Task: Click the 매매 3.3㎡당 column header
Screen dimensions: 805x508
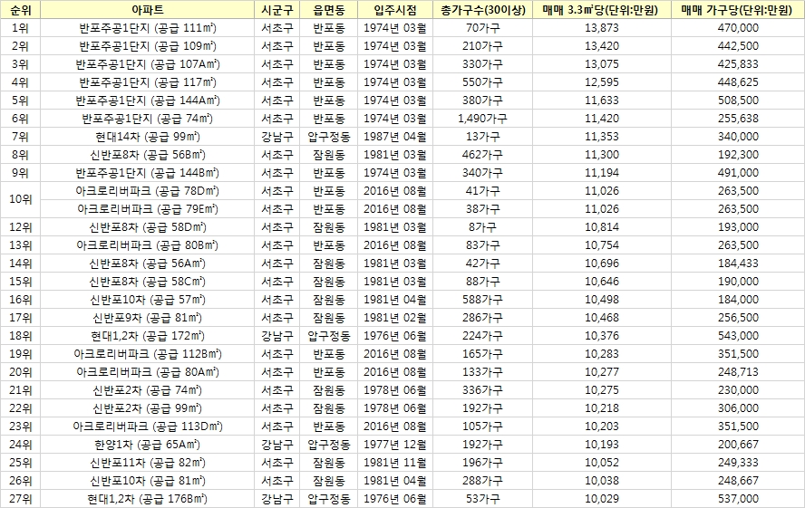Action: (602, 10)
